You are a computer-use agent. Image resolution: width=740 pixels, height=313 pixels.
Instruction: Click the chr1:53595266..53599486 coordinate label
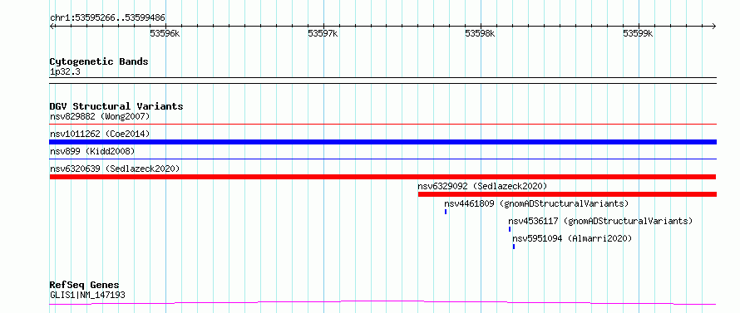pos(107,18)
